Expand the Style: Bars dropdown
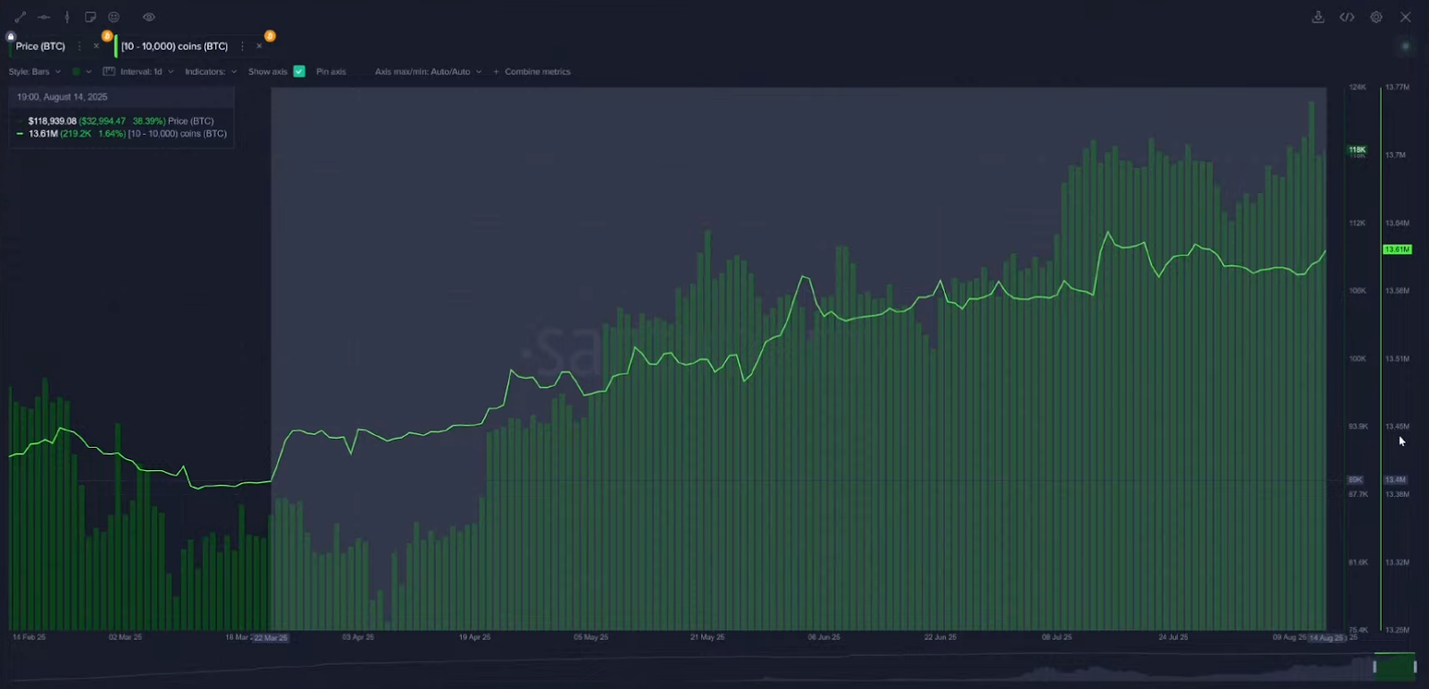The width and height of the screenshot is (1429, 689). tap(35, 71)
